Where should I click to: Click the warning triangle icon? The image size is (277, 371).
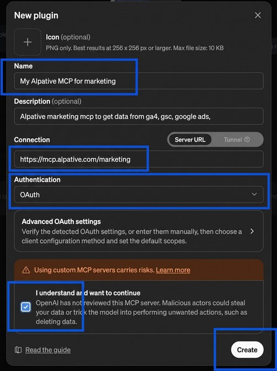[26, 270]
